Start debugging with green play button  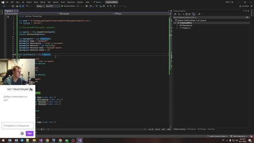pyautogui.click(x=62, y=6)
